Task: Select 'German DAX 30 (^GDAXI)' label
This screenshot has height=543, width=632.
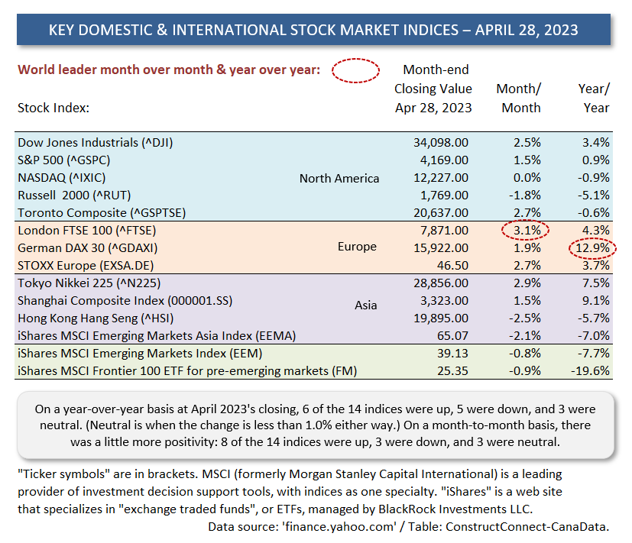Action: coord(87,248)
